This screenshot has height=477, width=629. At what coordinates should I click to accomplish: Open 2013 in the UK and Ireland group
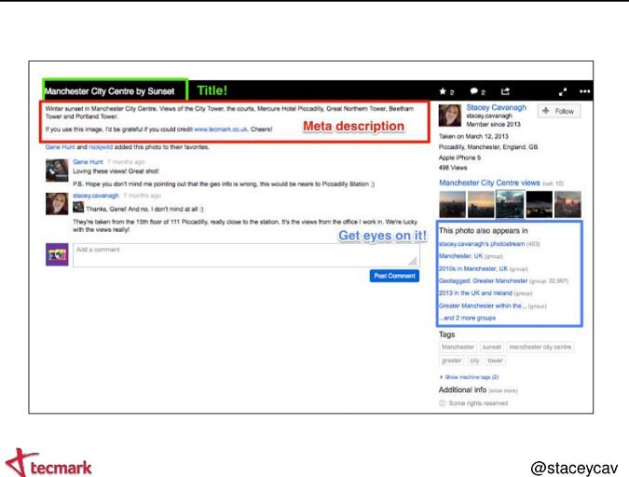(475, 293)
